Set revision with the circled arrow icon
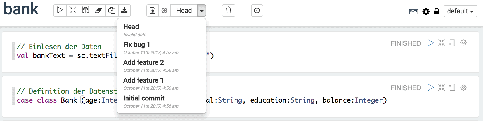This screenshot has height=121, width=483. 164,11
